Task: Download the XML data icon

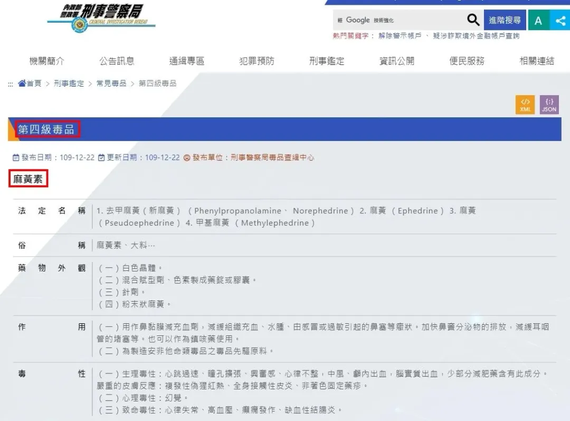Action: click(x=525, y=105)
